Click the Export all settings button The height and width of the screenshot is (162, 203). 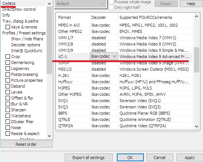pyautogui.click(x=88, y=158)
